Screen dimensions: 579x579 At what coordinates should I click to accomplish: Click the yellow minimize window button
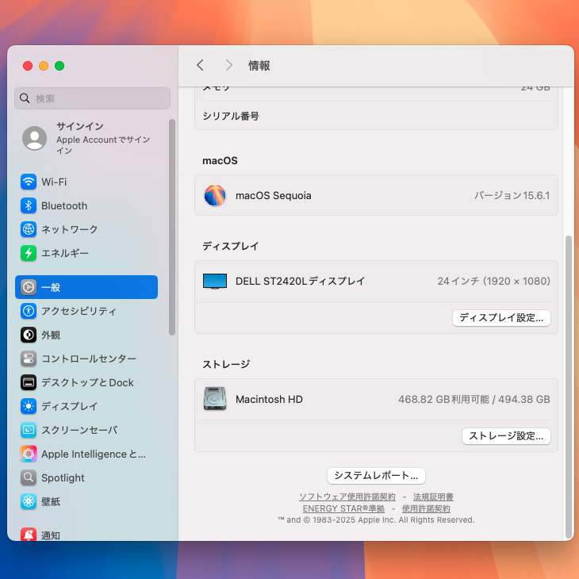point(44,66)
